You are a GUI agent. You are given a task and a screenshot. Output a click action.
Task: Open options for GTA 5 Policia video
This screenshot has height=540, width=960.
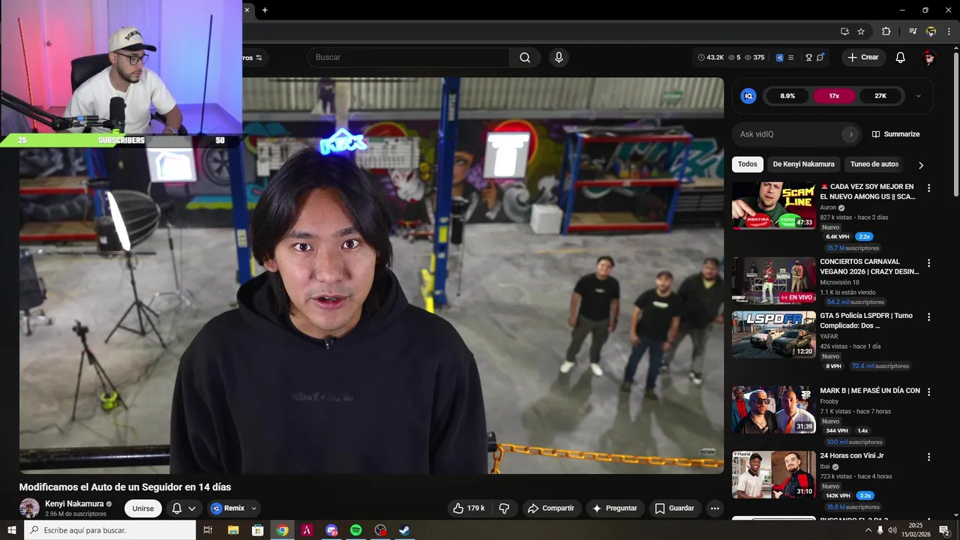tap(928, 317)
